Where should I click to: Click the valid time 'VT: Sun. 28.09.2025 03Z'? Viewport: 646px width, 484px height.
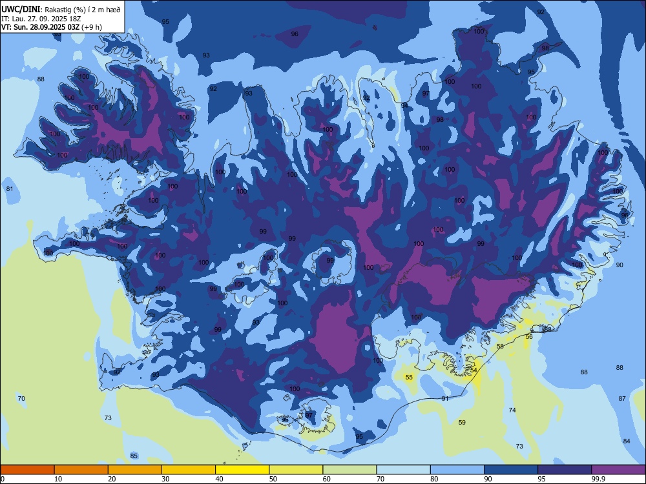(x=40, y=27)
